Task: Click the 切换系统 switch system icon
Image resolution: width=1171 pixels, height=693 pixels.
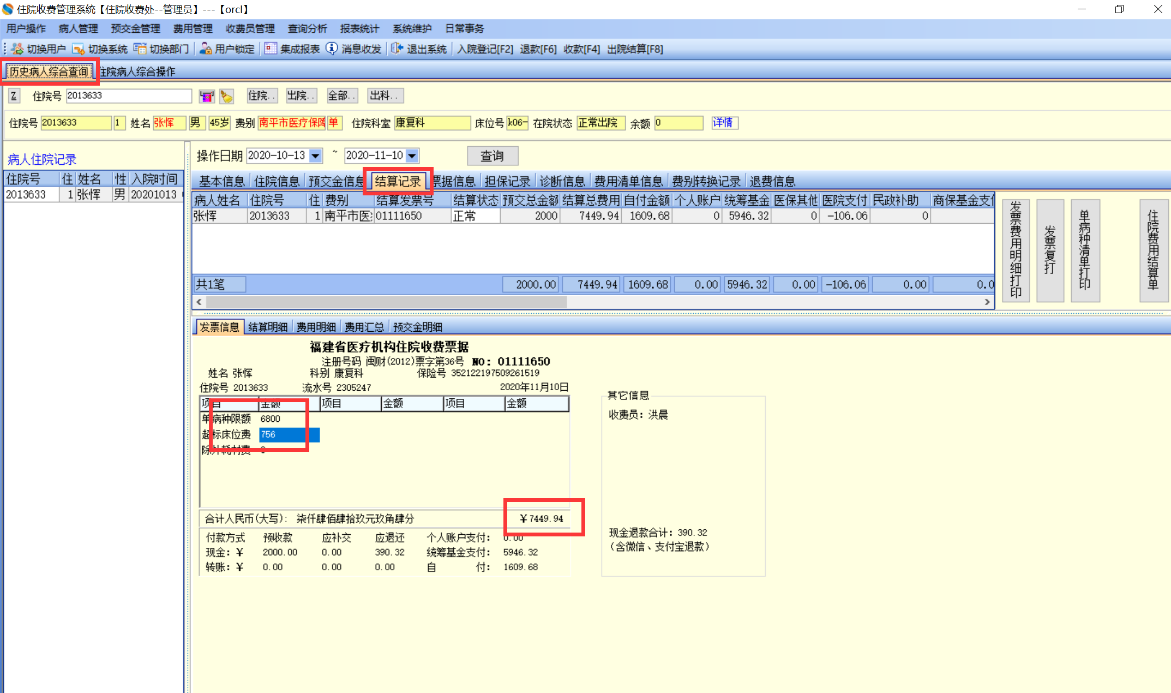Action: tap(78, 49)
